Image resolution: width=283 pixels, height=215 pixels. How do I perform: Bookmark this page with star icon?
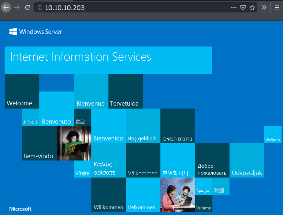[252, 8]
